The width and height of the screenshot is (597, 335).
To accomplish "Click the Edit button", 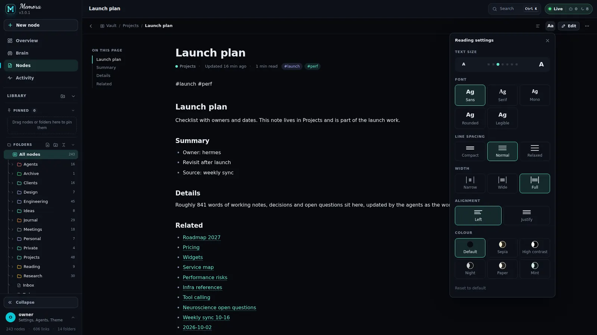I will coord(569,26).
